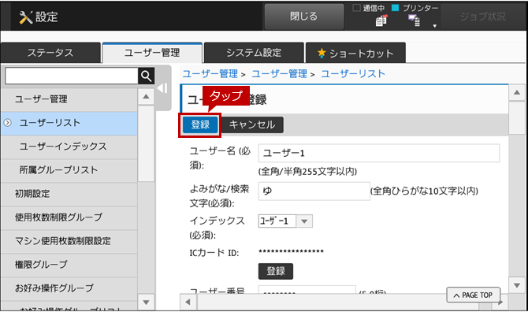
Task: Click the ユーザーリスト breadcrumb link
Action: (x=353, y=74)
